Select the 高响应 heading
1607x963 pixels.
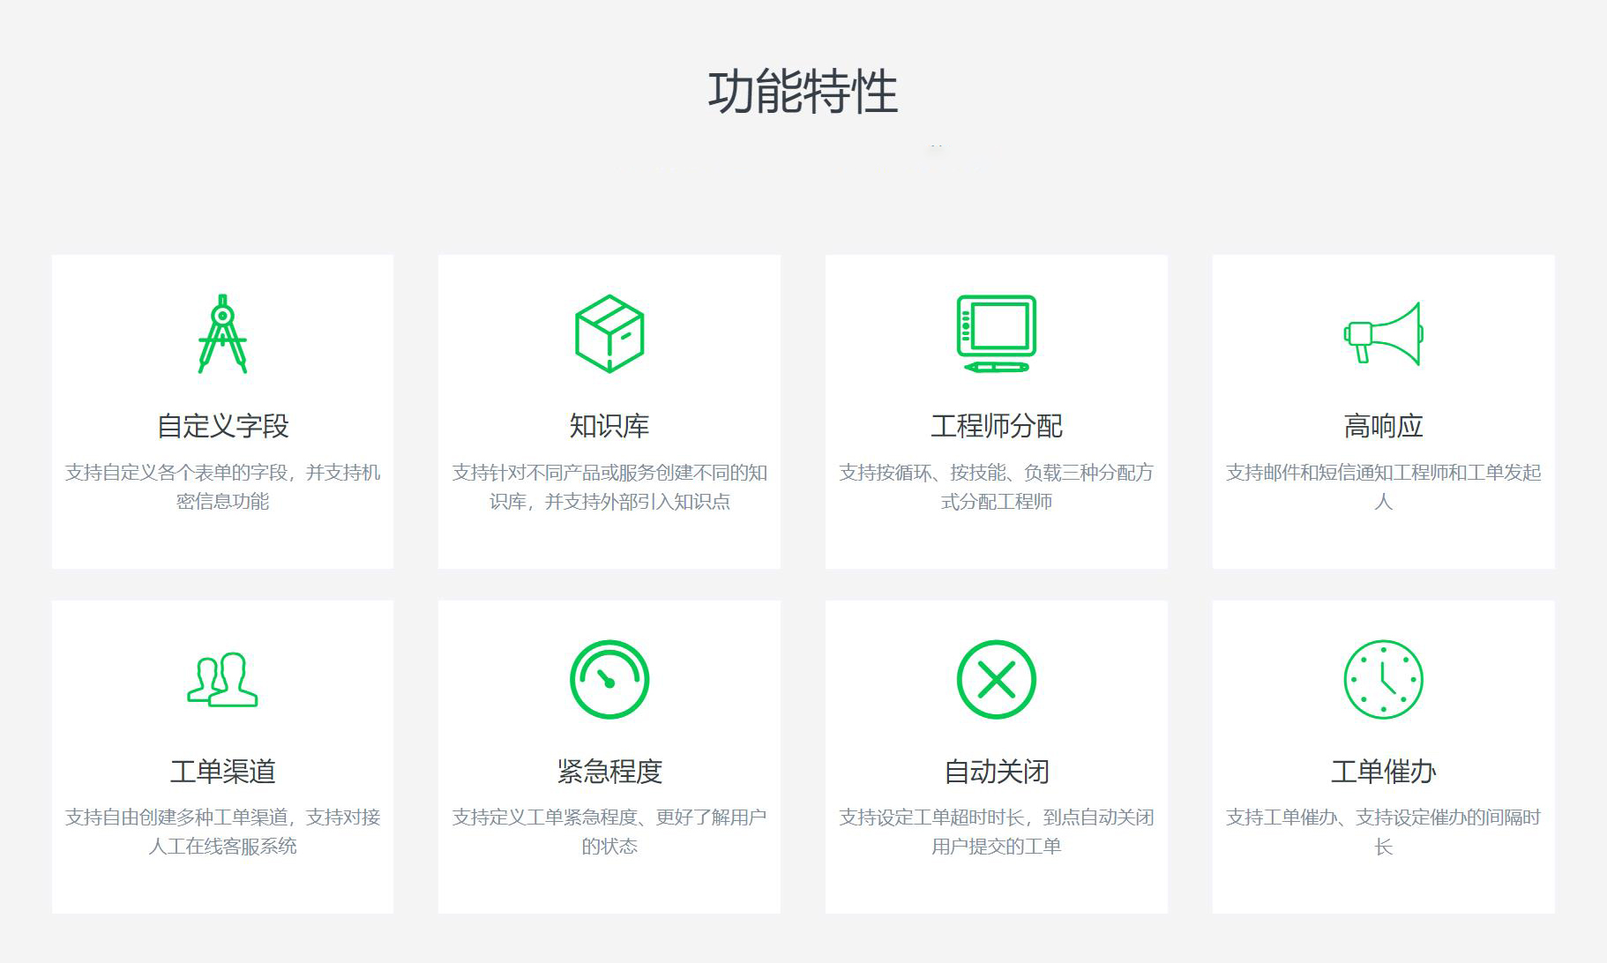[1383, 426]
